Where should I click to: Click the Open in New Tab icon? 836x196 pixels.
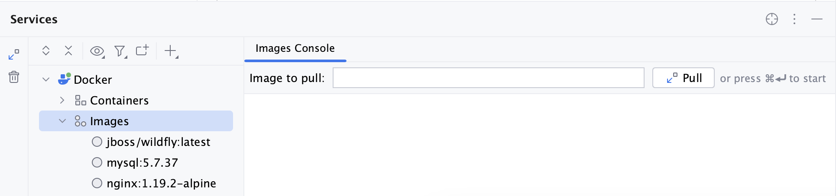tap(142, 51)
